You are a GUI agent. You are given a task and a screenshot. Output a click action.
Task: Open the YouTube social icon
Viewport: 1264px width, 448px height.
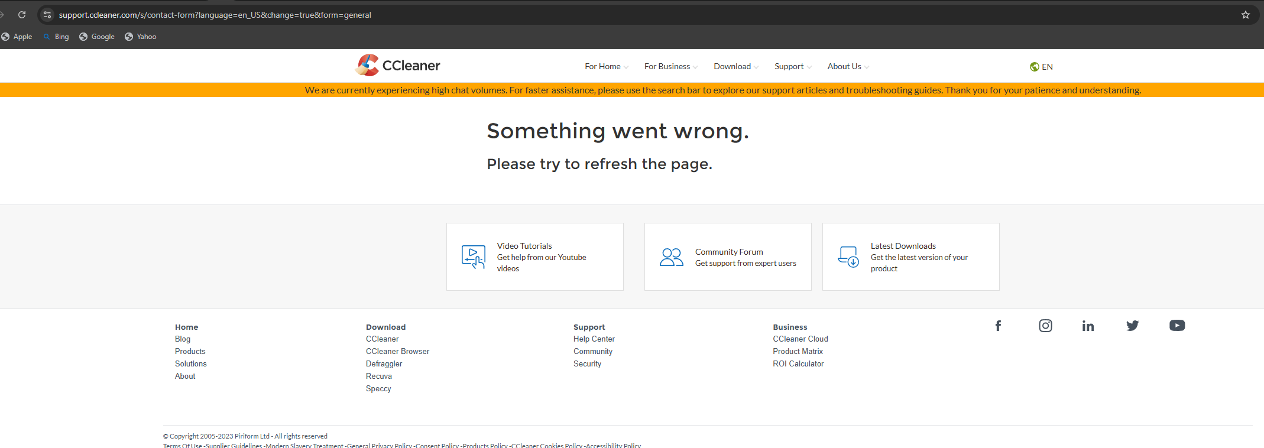click(x=1177, y=326)
